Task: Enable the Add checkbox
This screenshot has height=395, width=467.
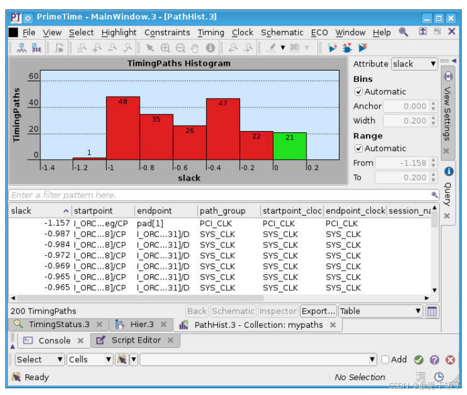Action: point(385,359)
